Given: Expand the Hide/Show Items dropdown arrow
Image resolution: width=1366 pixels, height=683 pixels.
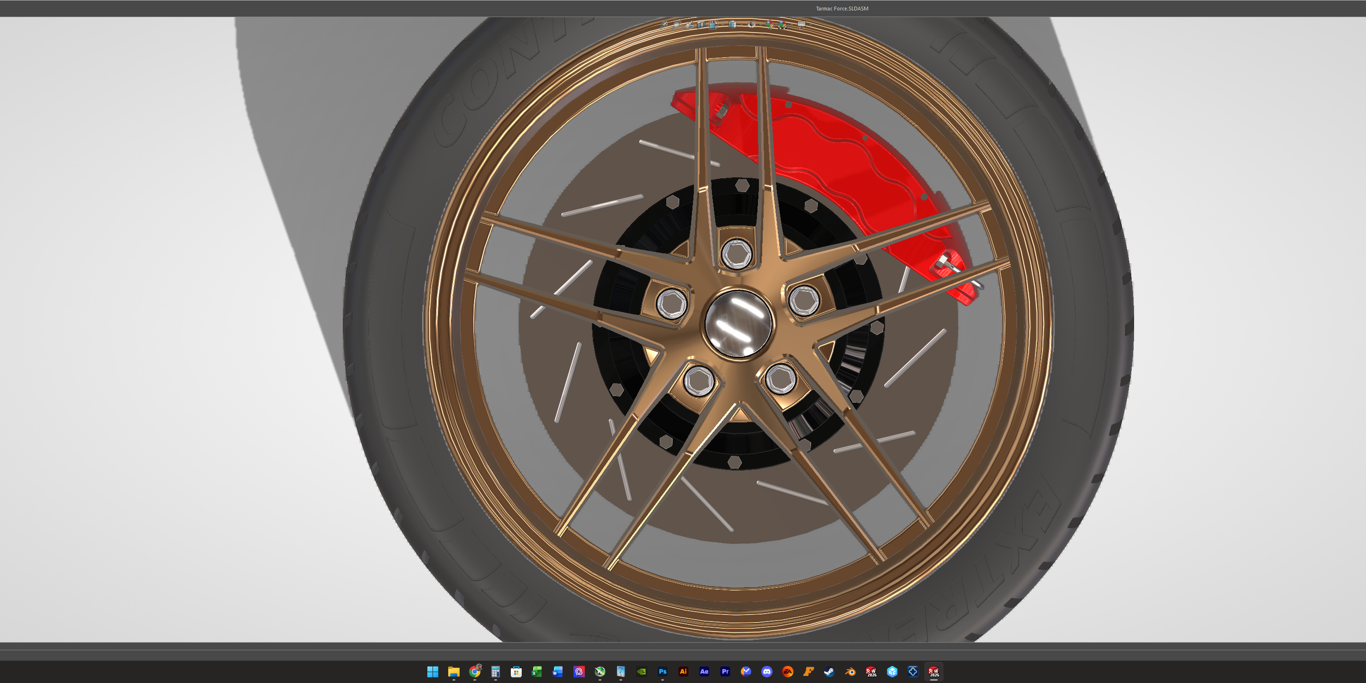Looking at the screenshot, I should click(761, 25).
